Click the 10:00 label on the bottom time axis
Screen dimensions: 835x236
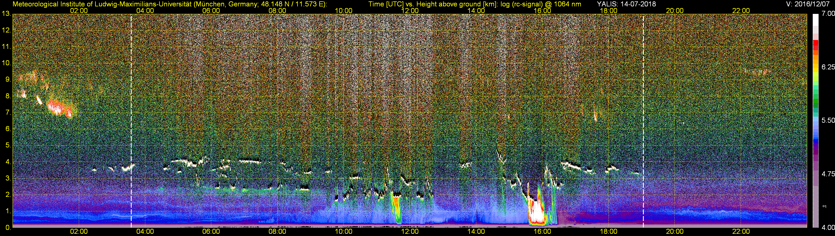pyautogui.click(x=343, y=232)
